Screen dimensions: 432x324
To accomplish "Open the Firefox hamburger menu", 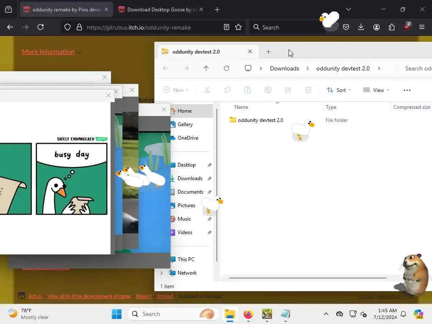I will [422, 27].
